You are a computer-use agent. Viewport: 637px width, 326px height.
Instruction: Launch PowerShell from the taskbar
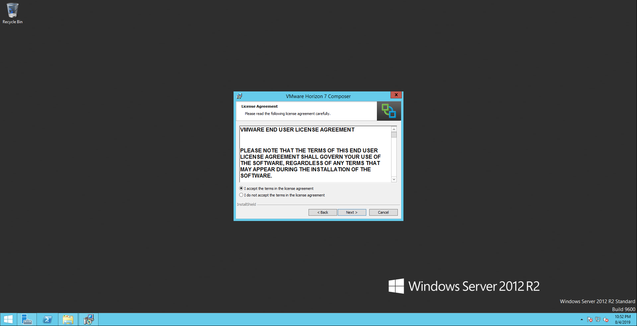click(47, 319)
